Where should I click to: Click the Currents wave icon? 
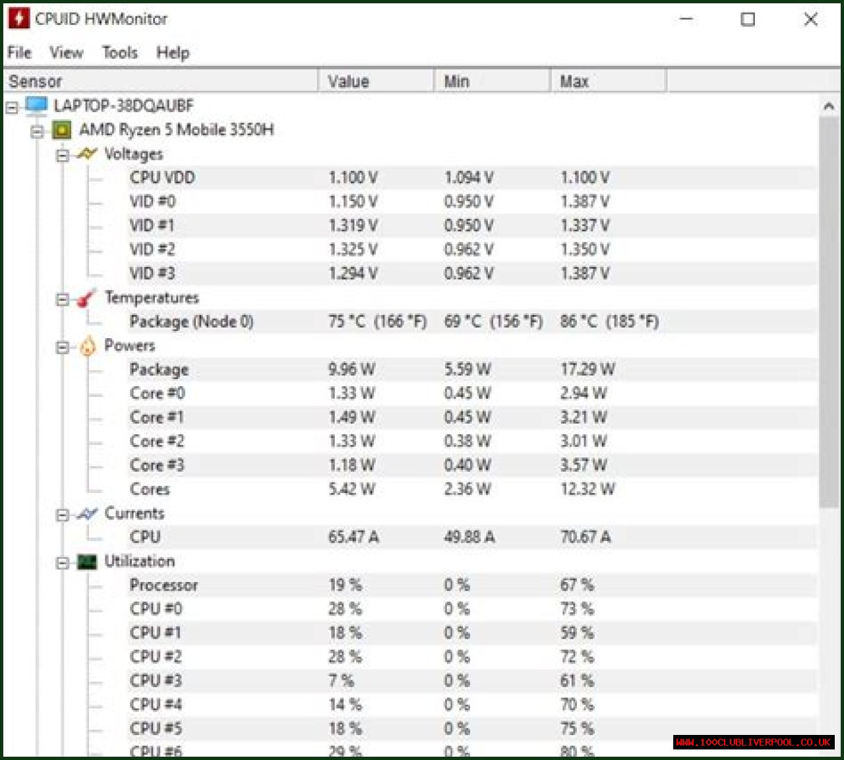(x=86, y=513)
